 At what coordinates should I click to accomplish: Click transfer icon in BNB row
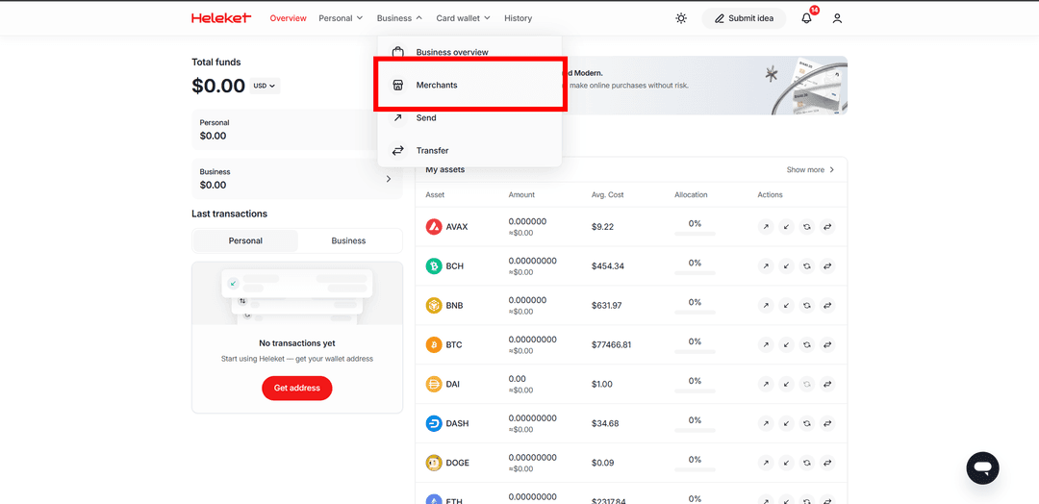827,305
